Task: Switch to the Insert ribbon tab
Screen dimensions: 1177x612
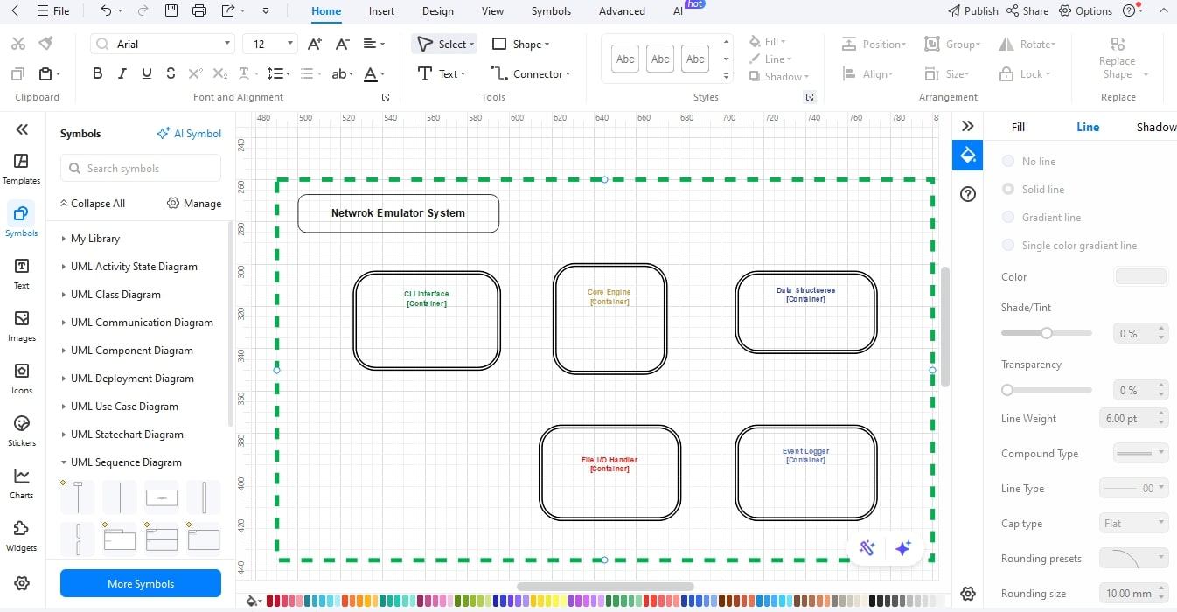Action: click(381, 11)
